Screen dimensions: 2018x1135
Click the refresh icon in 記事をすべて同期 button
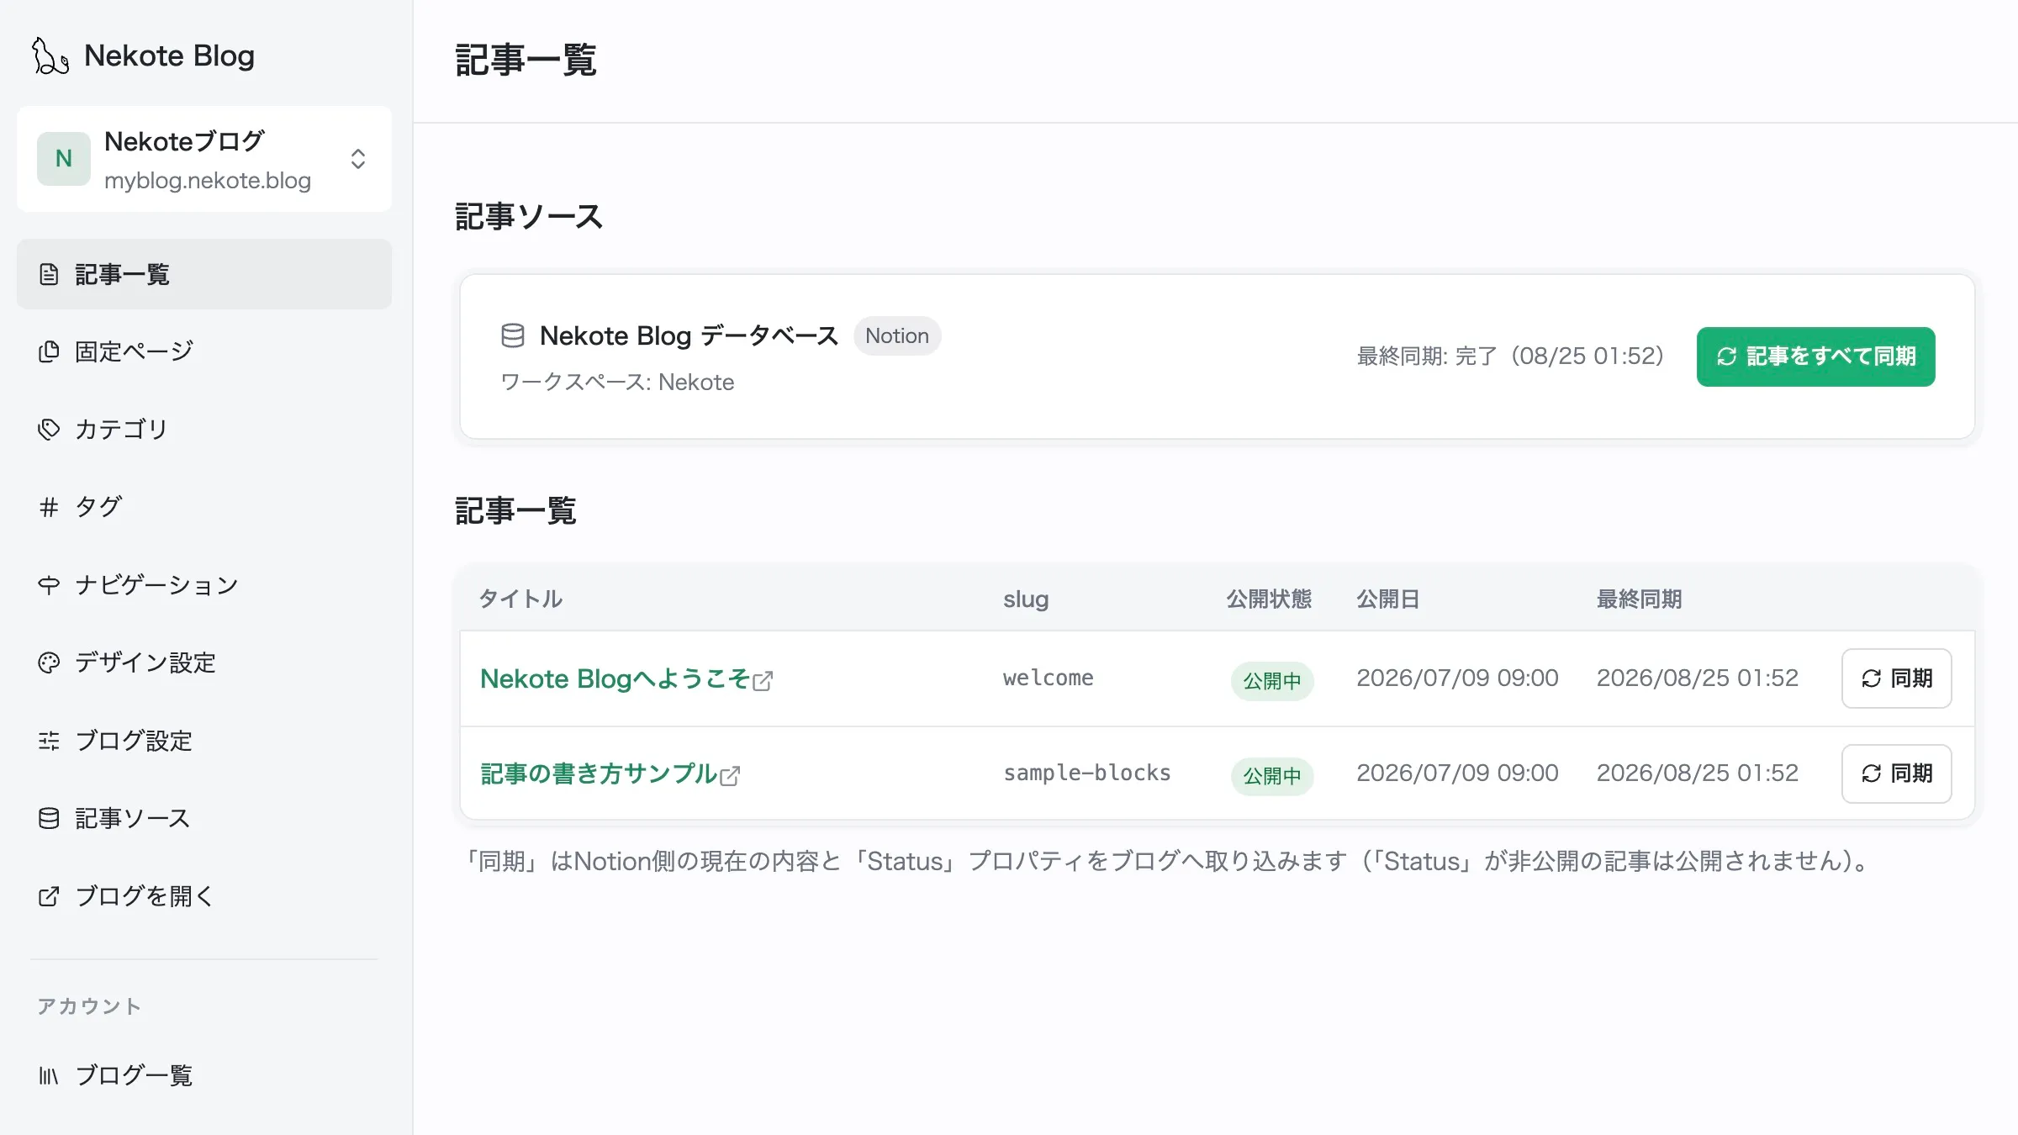click(x=1726, y=356)
